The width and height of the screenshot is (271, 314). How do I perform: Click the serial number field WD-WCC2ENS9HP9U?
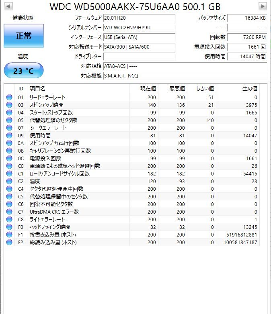[140, 28]
